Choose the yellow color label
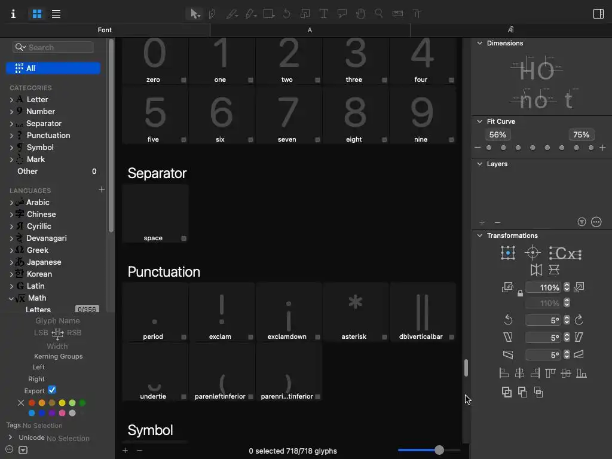This screenshot has width=612, height=459. coord(62,403)
